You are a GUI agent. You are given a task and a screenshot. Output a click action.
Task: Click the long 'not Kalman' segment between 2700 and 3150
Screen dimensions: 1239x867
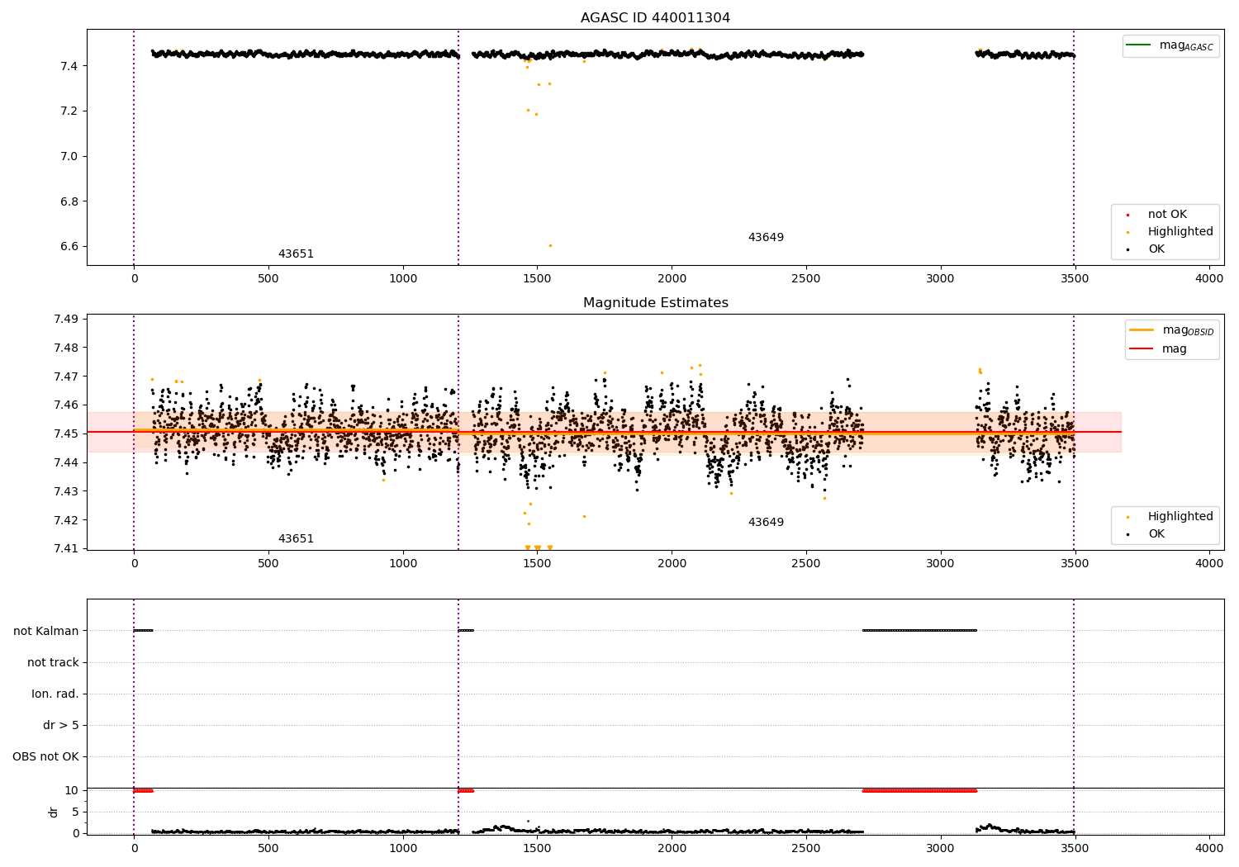(x=919, y=631)
